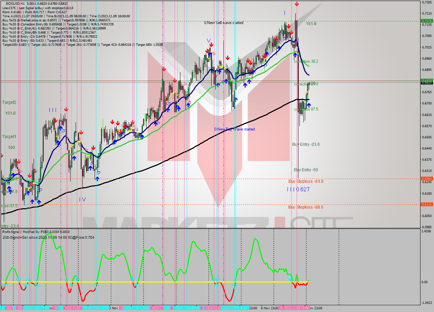This screenshot has height=312, width=434.
Task: Click a pink square trade marker on the left candles
Action: click(86, 150)
